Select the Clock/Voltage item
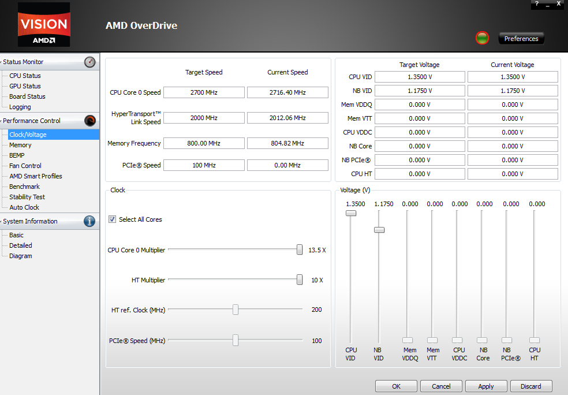 tap(53, 135)
